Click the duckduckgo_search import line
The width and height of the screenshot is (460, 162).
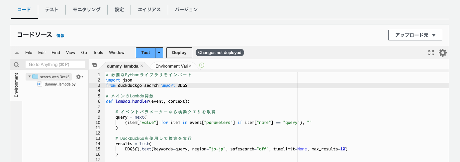146,85
